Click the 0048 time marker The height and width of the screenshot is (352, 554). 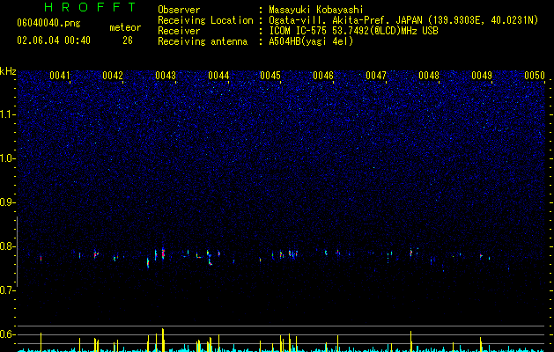[429, 76]
